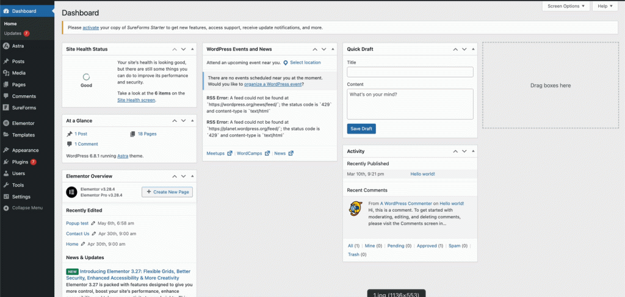This screenshot has height=297, width=625.
Task: Click the Comments bubble icon in sidebar
Action: 6,96
